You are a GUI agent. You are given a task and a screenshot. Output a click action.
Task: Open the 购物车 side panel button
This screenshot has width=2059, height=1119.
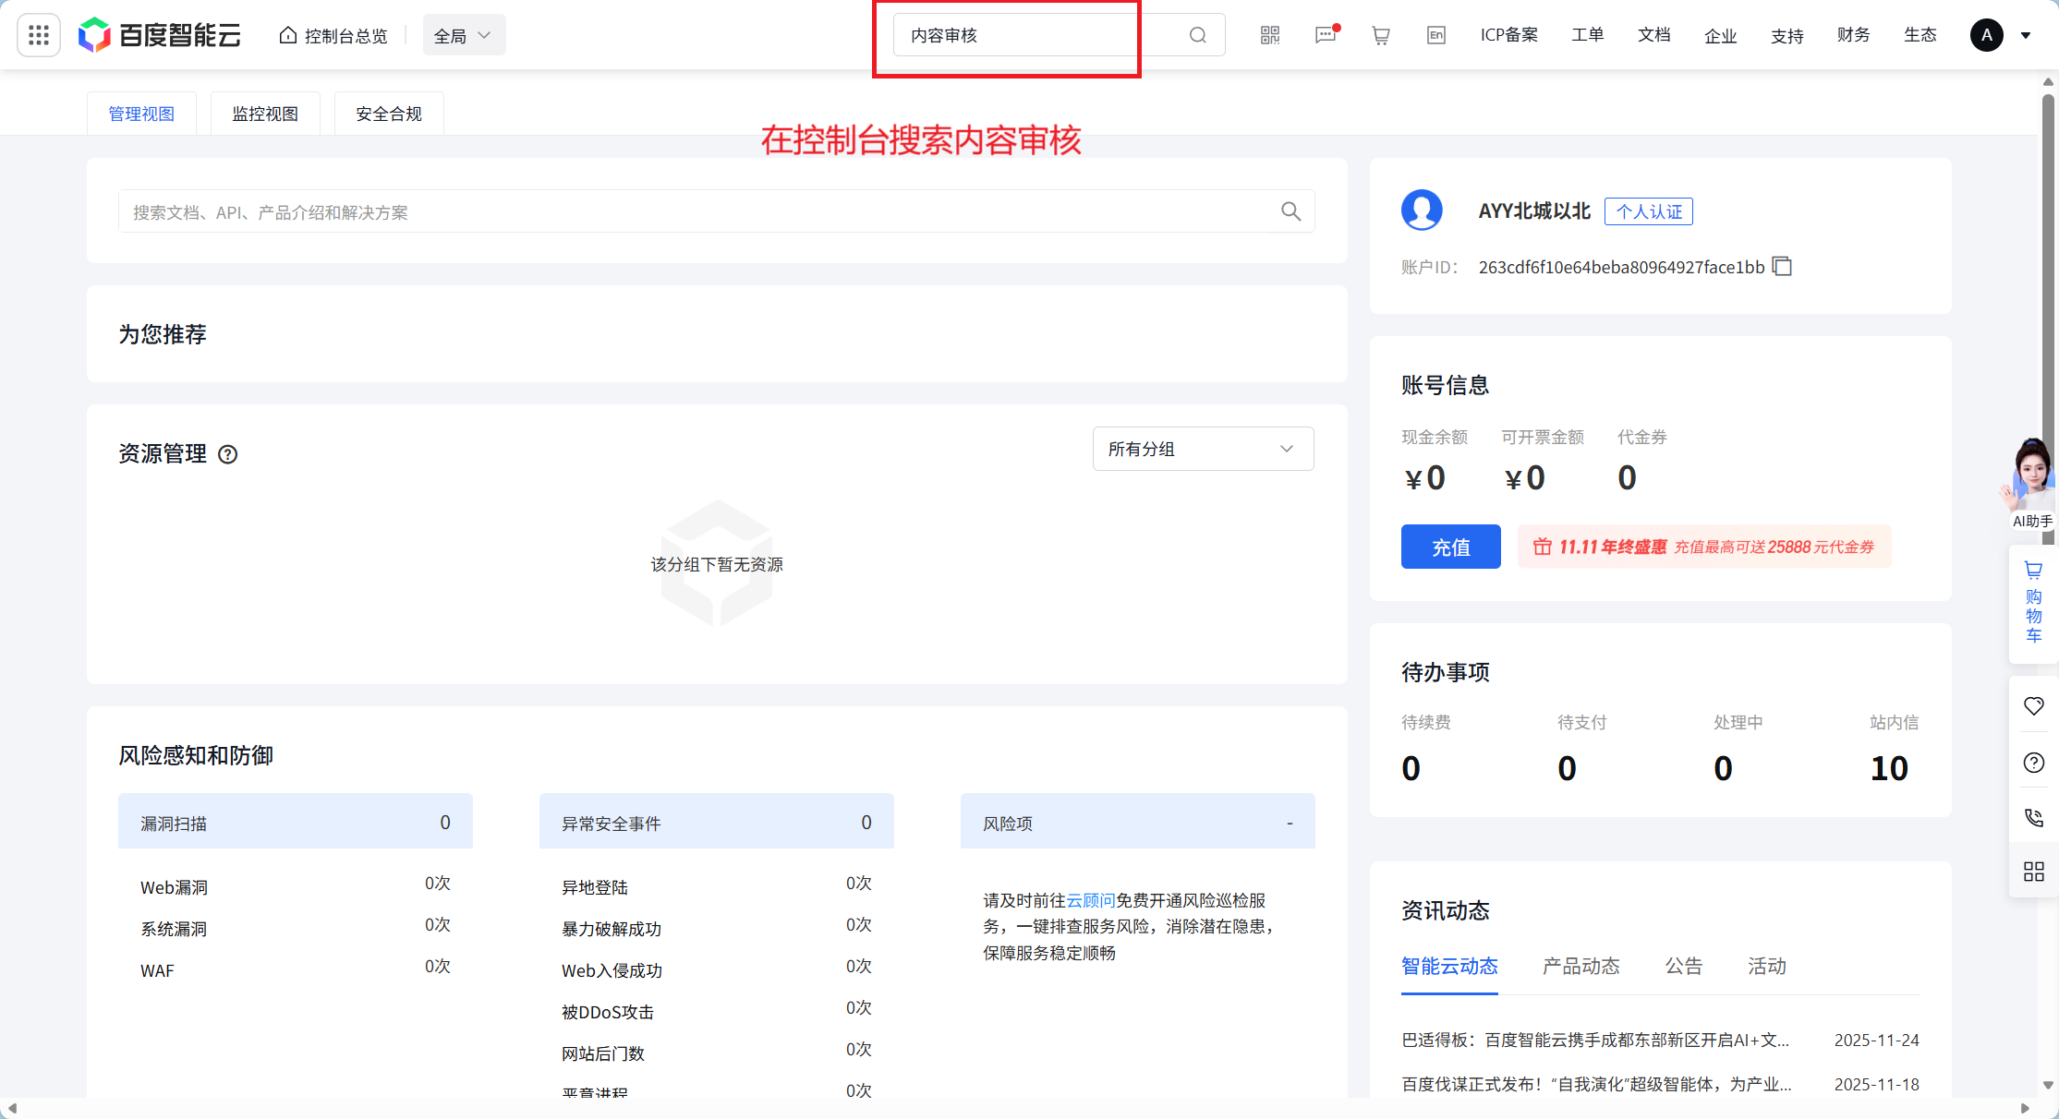pyautogui.click(x=2034, y=603)
